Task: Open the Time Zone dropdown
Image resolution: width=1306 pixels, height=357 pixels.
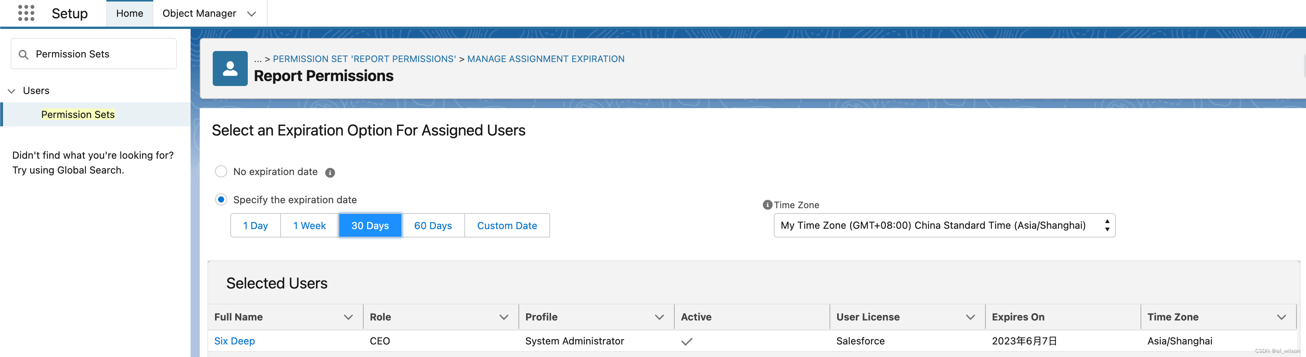Action: coord(944,225)
